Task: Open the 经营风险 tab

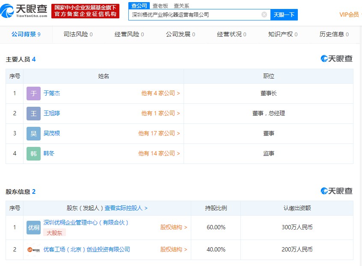Action: (129, 34)
